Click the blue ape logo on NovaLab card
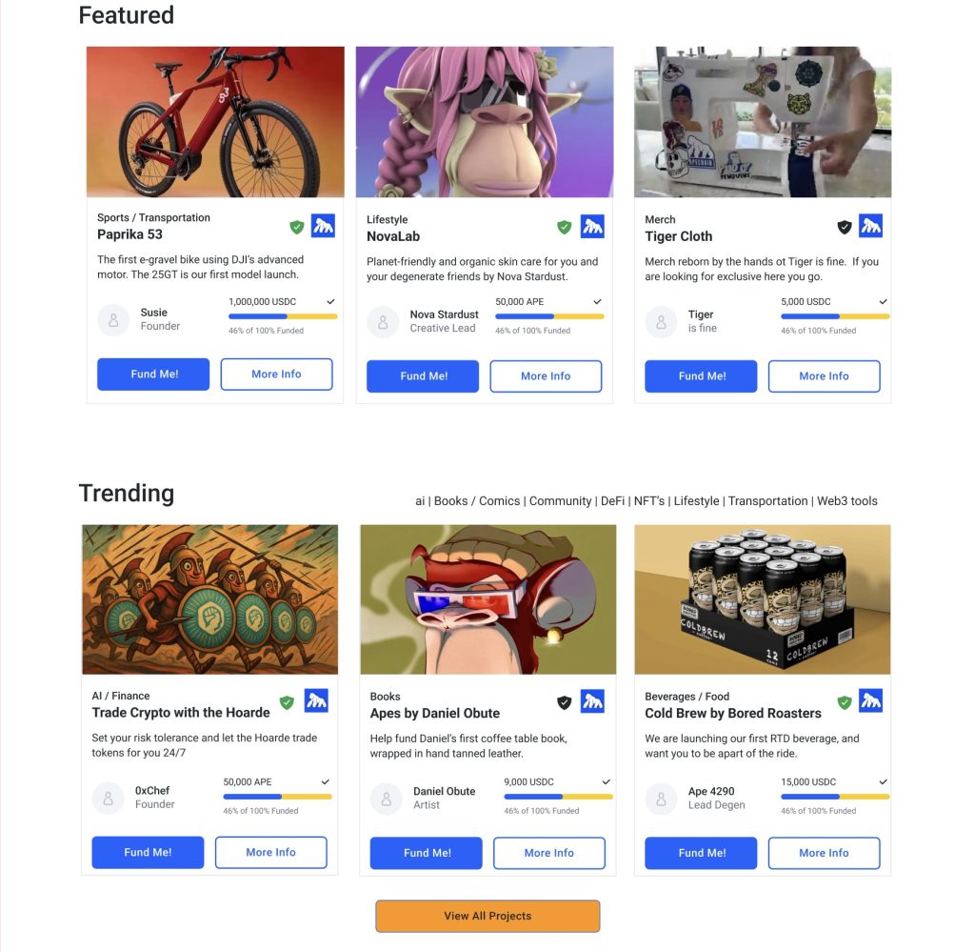975x952 pixels. click(x=592, y=227)
